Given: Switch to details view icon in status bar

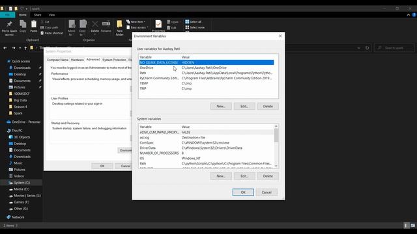Looking at the screenshot, I should [406, 226].
